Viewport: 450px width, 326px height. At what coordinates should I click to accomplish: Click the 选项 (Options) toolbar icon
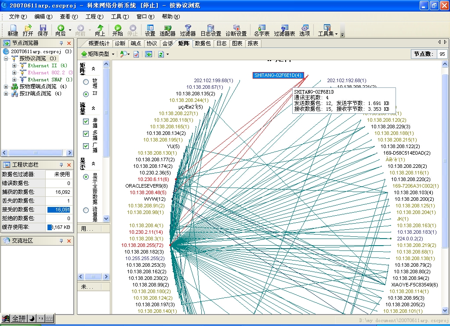pos(305,30)
